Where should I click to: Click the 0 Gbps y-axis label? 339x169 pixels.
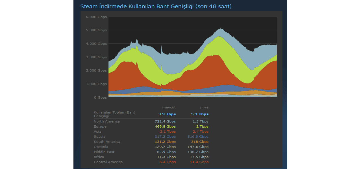pyautogui.click(x=100, y=97)
